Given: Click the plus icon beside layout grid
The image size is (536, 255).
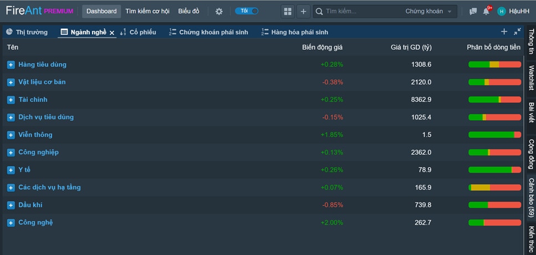Looking at the screenshot, I should [x=303, y=11].
